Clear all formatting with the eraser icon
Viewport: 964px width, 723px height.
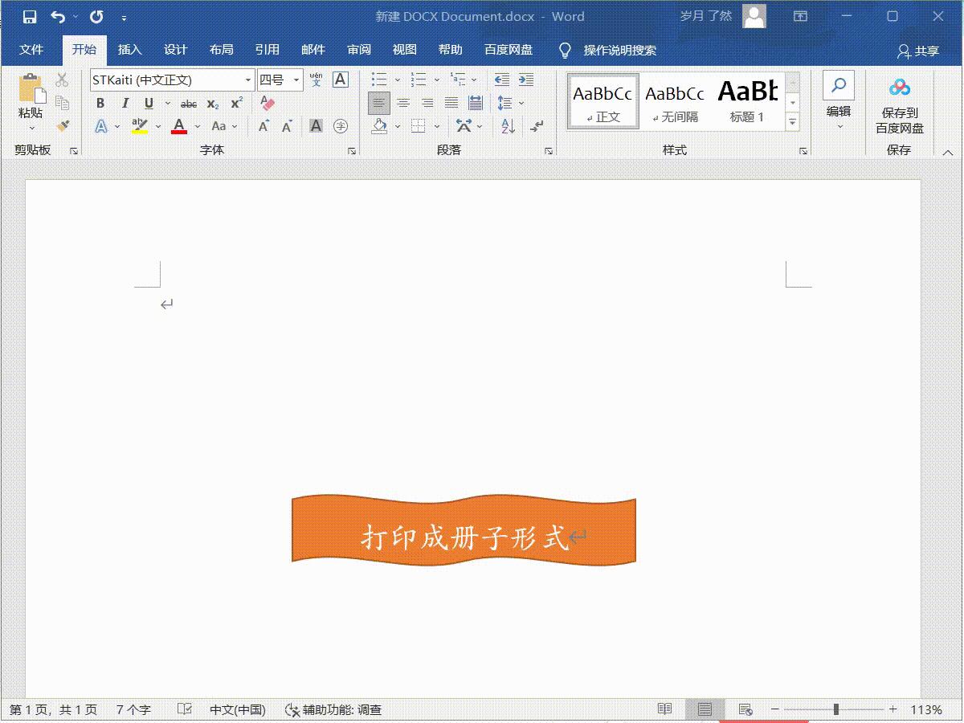click(x=268, y=103)
